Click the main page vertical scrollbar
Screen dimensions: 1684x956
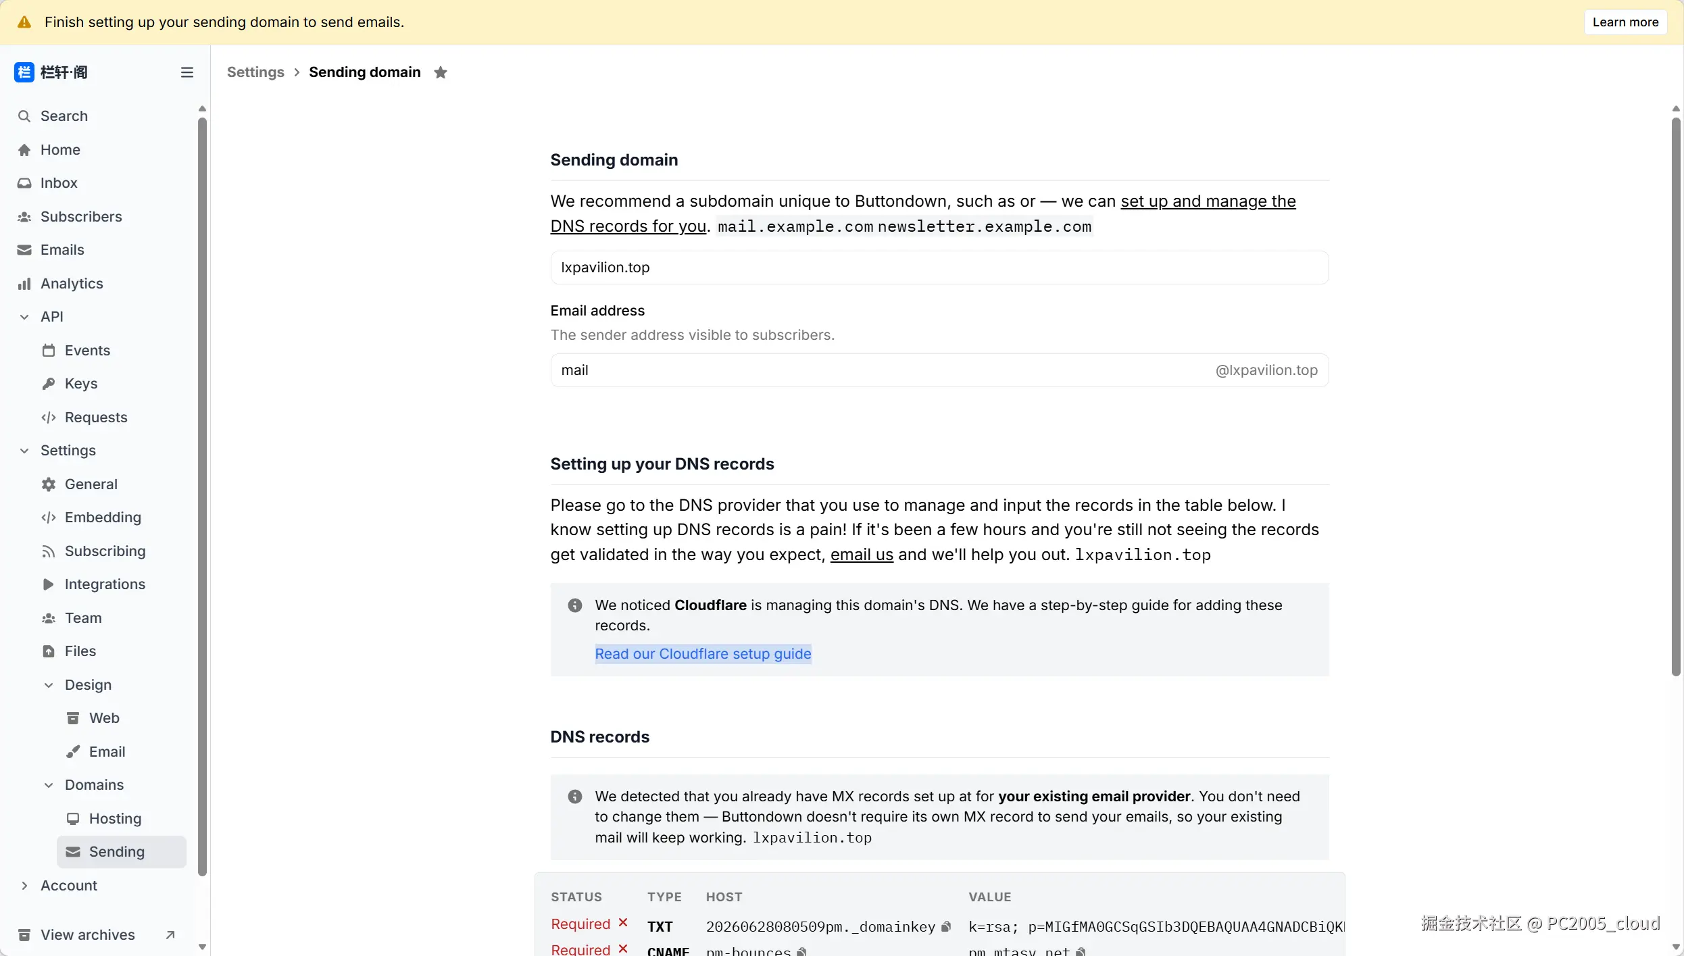pos(1676,397)
